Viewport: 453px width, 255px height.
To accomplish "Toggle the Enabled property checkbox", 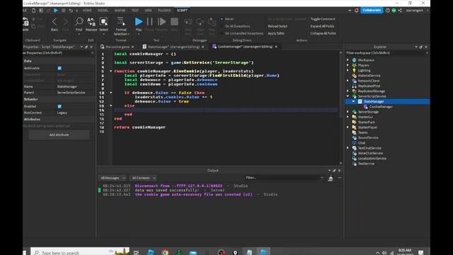I will [x=59, y=106].
